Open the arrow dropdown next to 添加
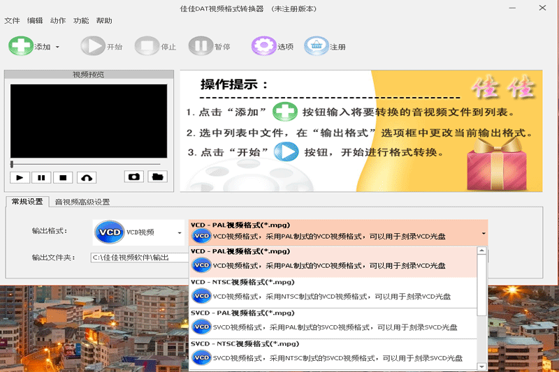 coord(57,47)
